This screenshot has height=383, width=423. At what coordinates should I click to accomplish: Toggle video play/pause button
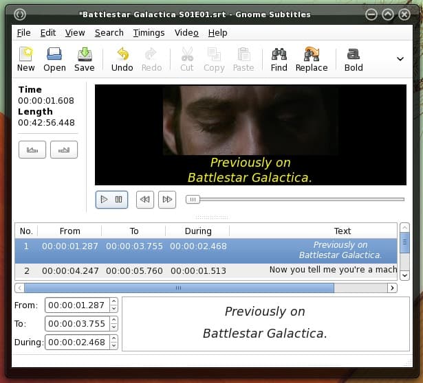point(111,200)
